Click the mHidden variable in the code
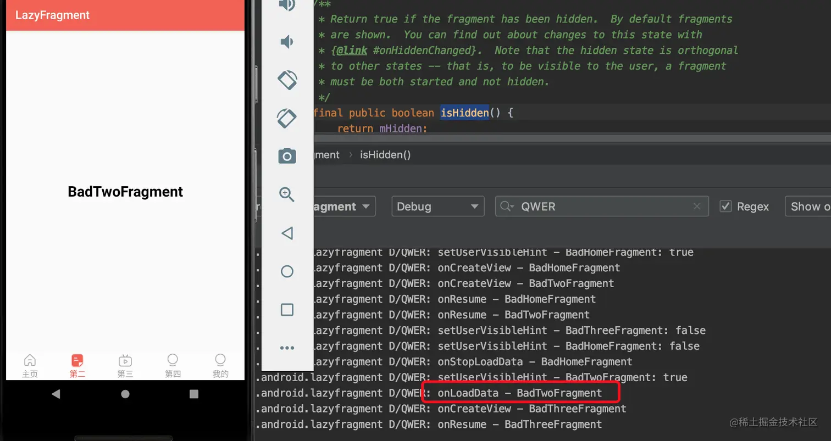The image size is (831, 441). coord(402,129)
